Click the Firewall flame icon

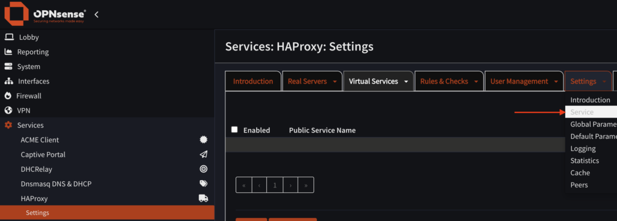click(8, 96)
